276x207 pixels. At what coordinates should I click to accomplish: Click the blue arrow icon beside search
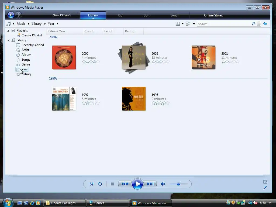click(x=265, y=24)
